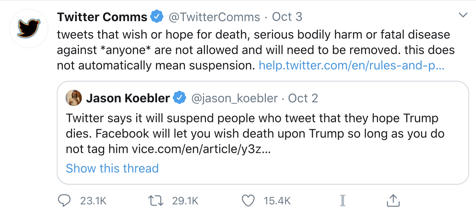The image size is (476, 214).
Task: Click the reply speech bubble icon
Action: click(x=64, y=200)
